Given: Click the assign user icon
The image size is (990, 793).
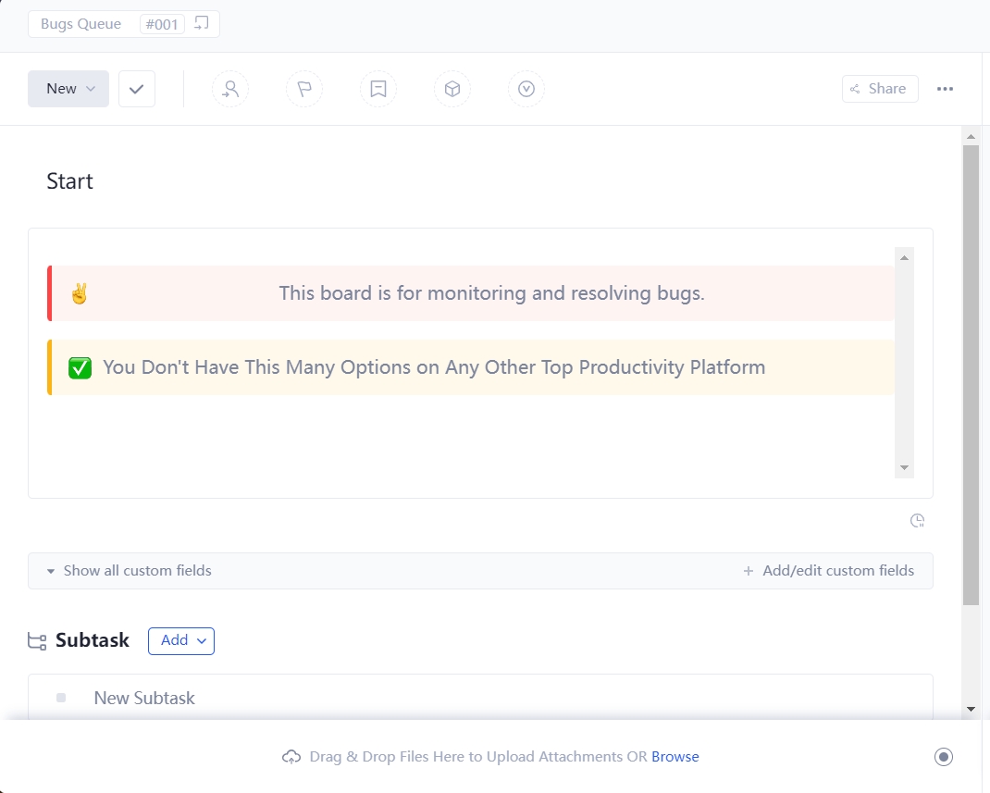Looking at the screenshot, I should 230,89.
